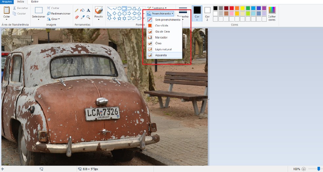
Task: Select the Eraser tool
Action: tap(76, 17)
